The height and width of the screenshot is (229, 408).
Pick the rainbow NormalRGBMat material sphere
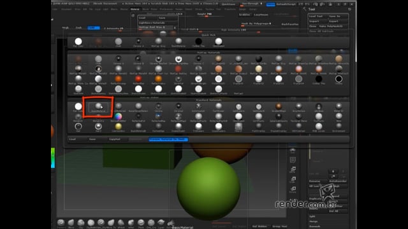click(x=118, y=117)
